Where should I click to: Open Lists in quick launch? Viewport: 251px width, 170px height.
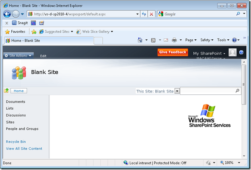tap(10, 108)
